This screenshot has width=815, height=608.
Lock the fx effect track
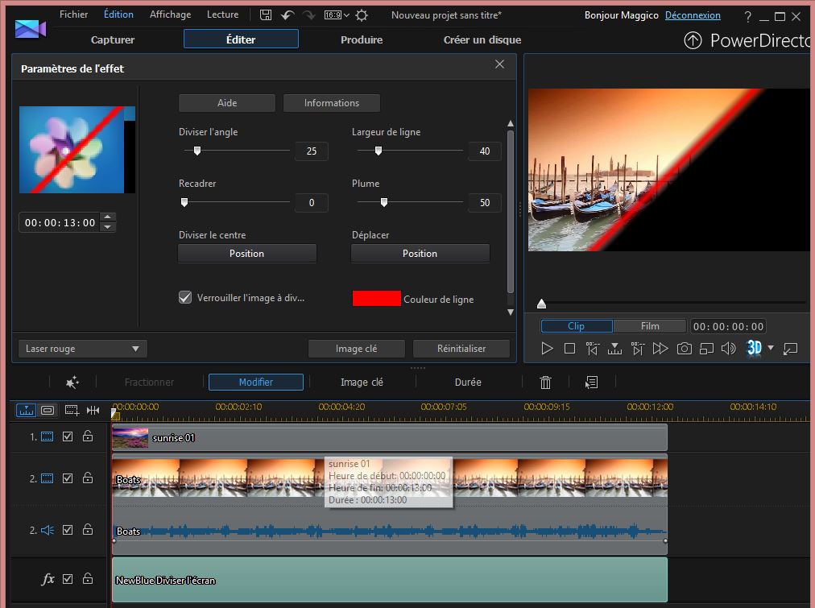tap(88, 579)
